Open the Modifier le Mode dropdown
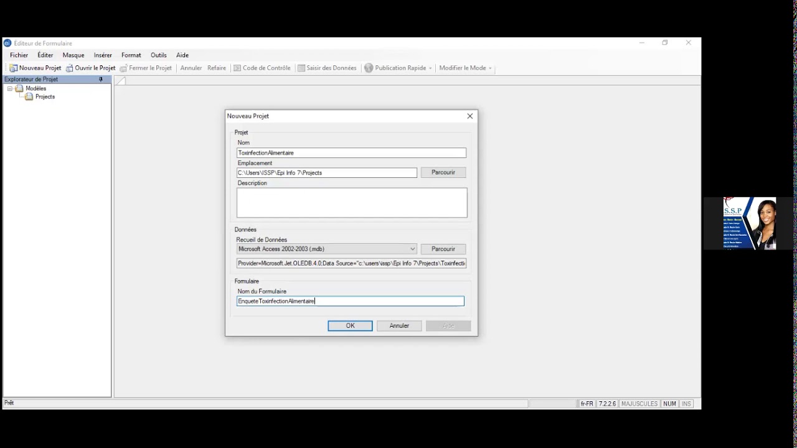This screenshot has width=797, height=448. coord(465,68)
